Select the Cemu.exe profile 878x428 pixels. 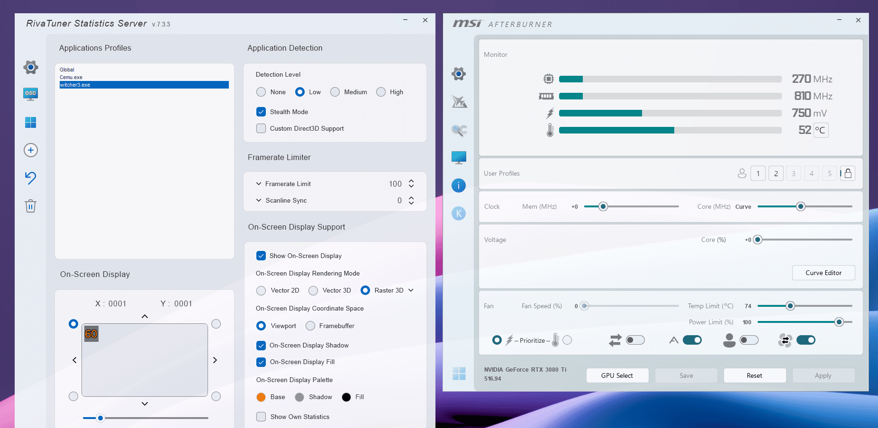144,77
